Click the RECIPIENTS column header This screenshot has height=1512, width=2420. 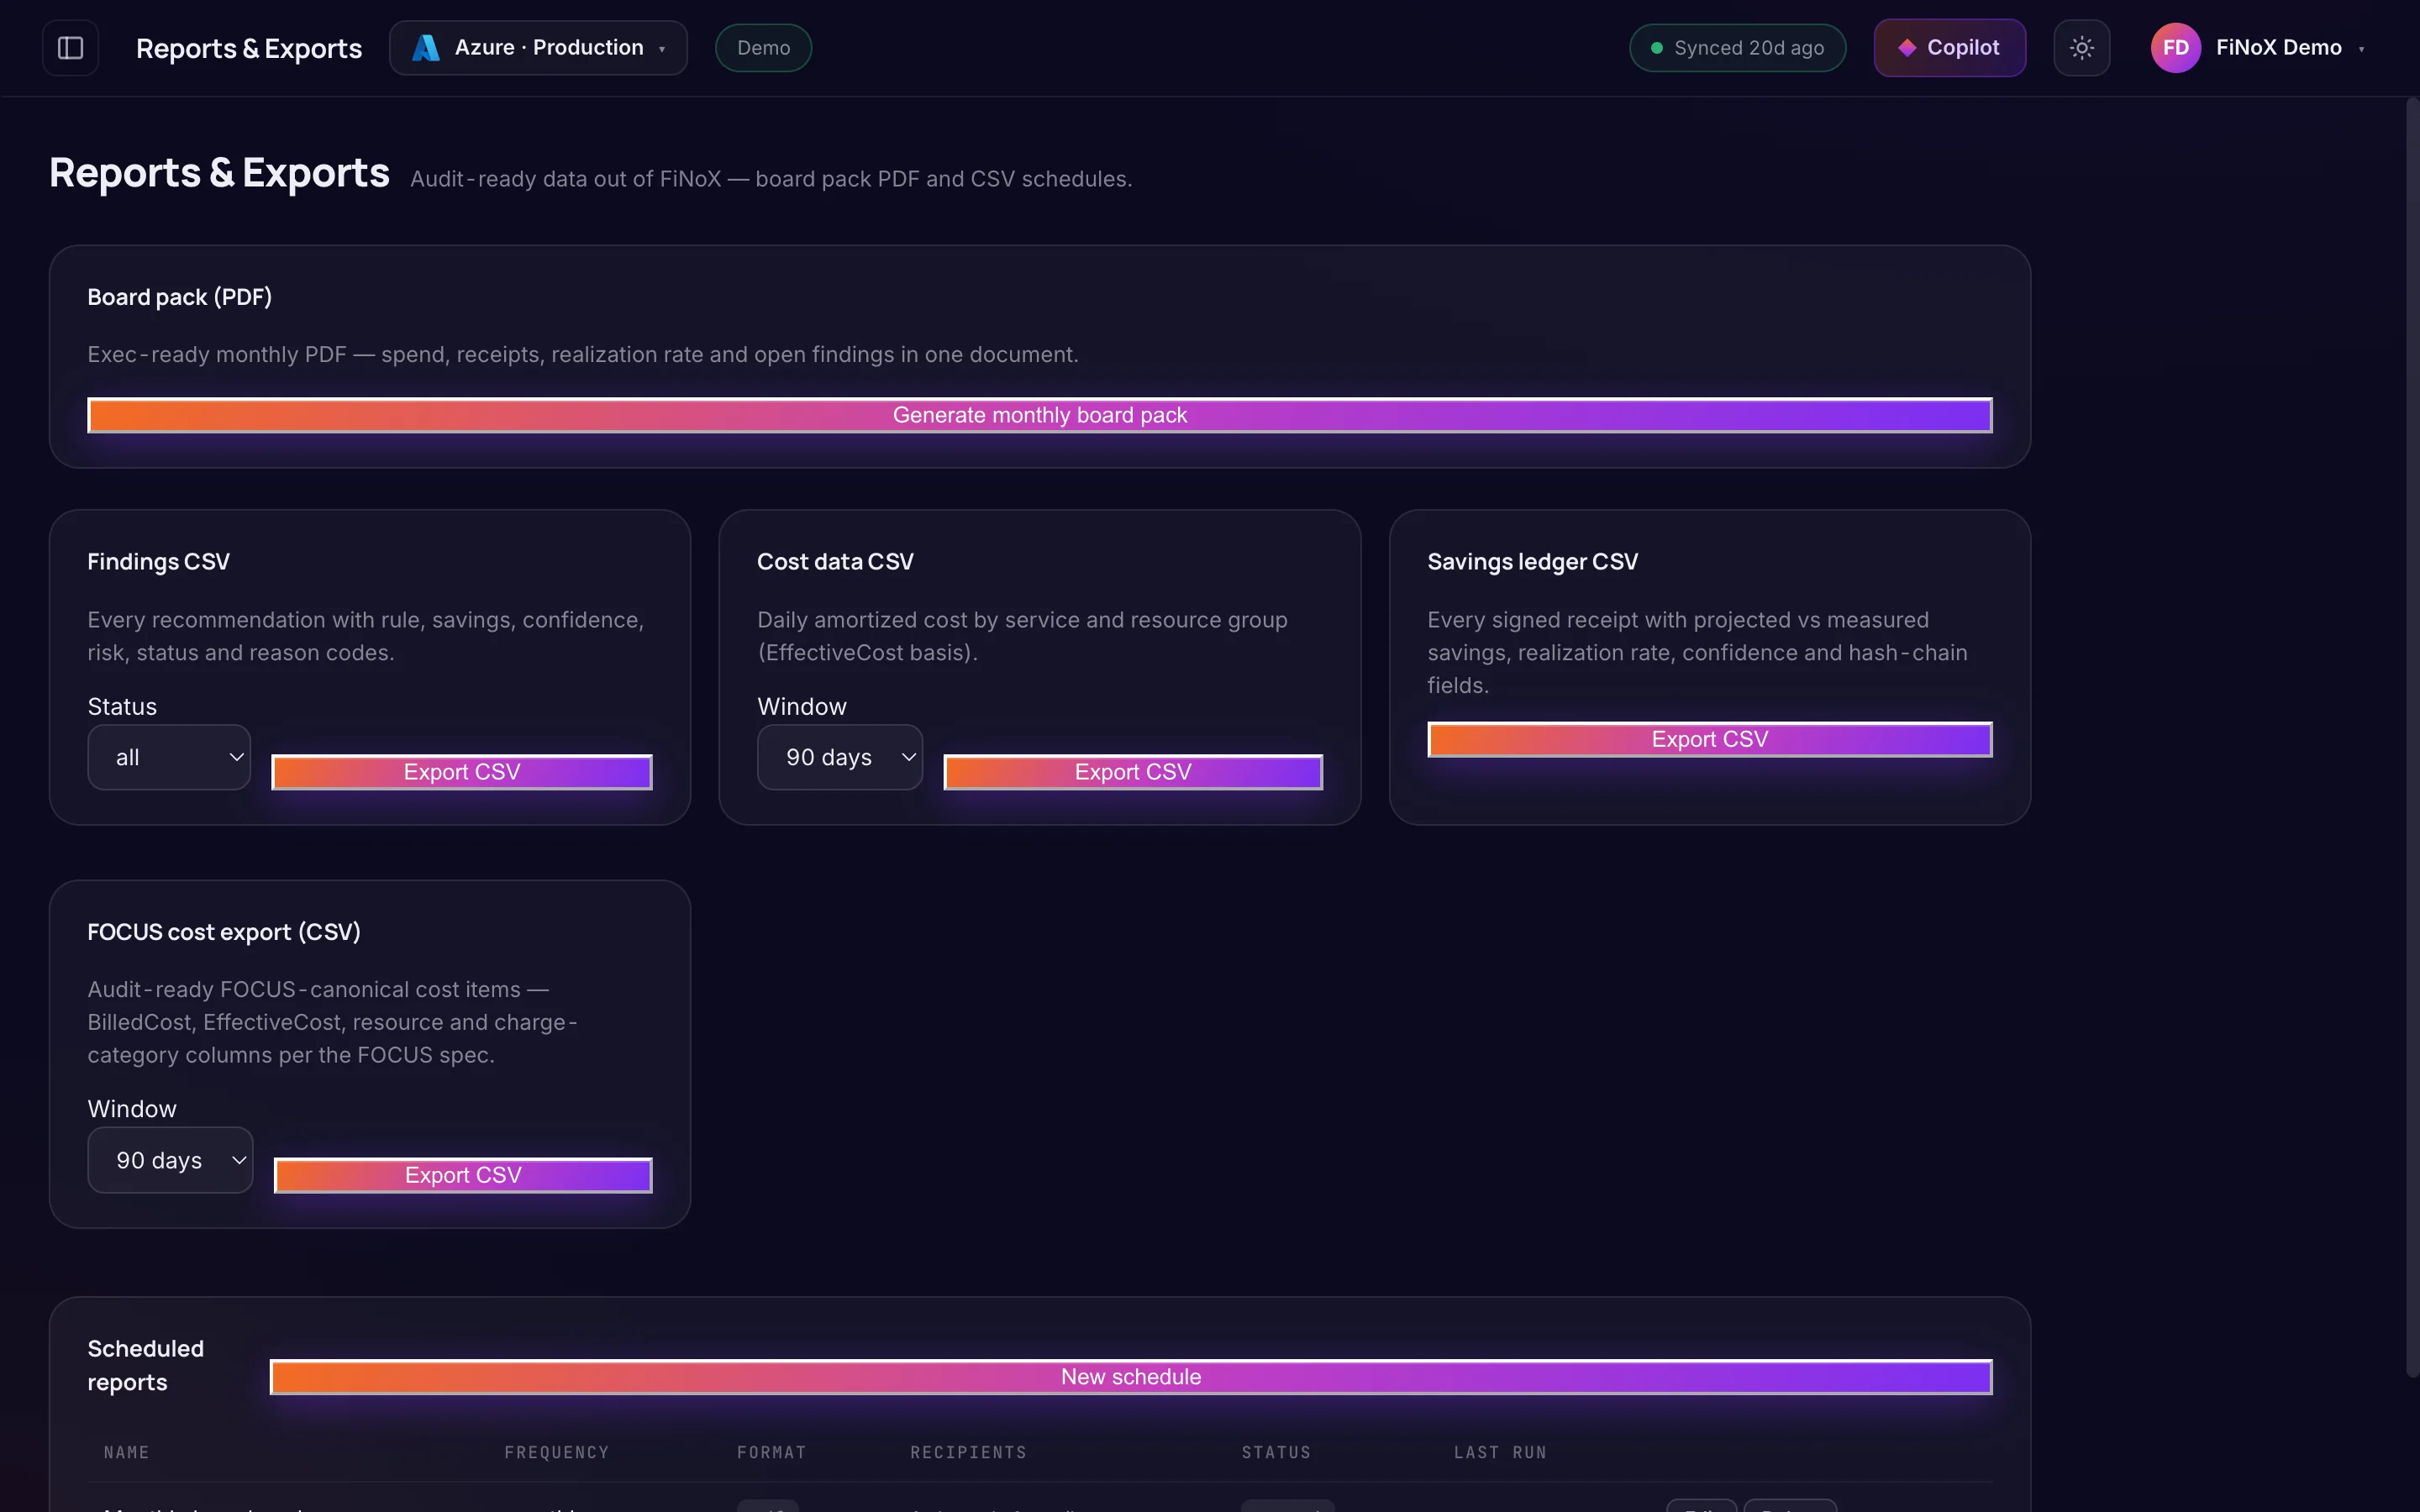click(x=968, y=1452)
